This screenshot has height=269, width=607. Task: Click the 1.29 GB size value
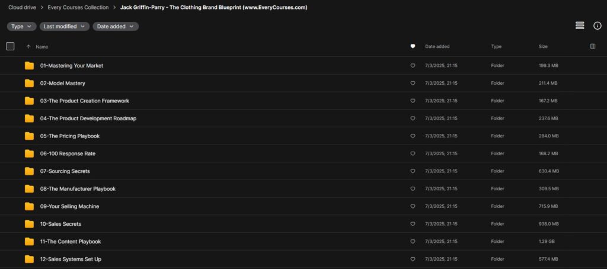pyautogui.click(x=547, y=242)
